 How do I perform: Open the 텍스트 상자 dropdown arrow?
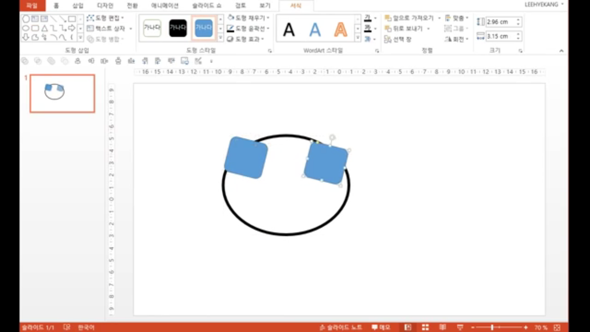coord(130,29)
